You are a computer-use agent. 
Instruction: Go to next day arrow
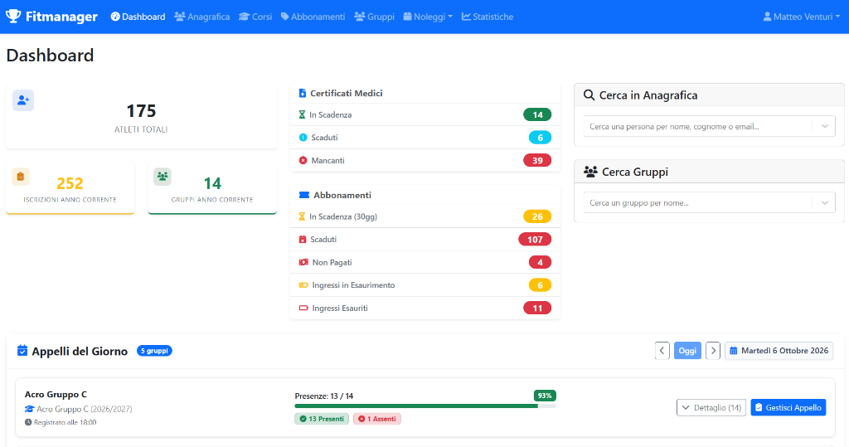click(713, 351)
